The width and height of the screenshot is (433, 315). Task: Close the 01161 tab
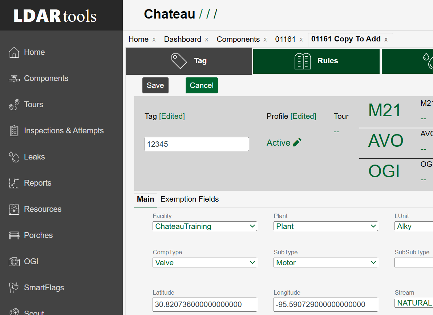[301, 40]
